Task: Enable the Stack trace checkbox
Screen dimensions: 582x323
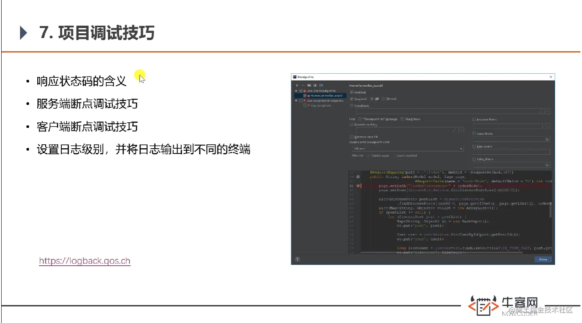Action: coord(402,119)
